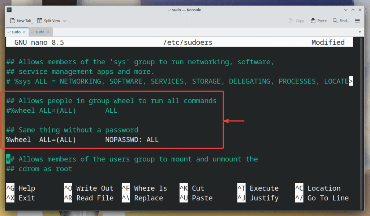Click the commented #%wheel ALL=(ALL) line
Screen dimensions: 370x216
click(61, 111)
